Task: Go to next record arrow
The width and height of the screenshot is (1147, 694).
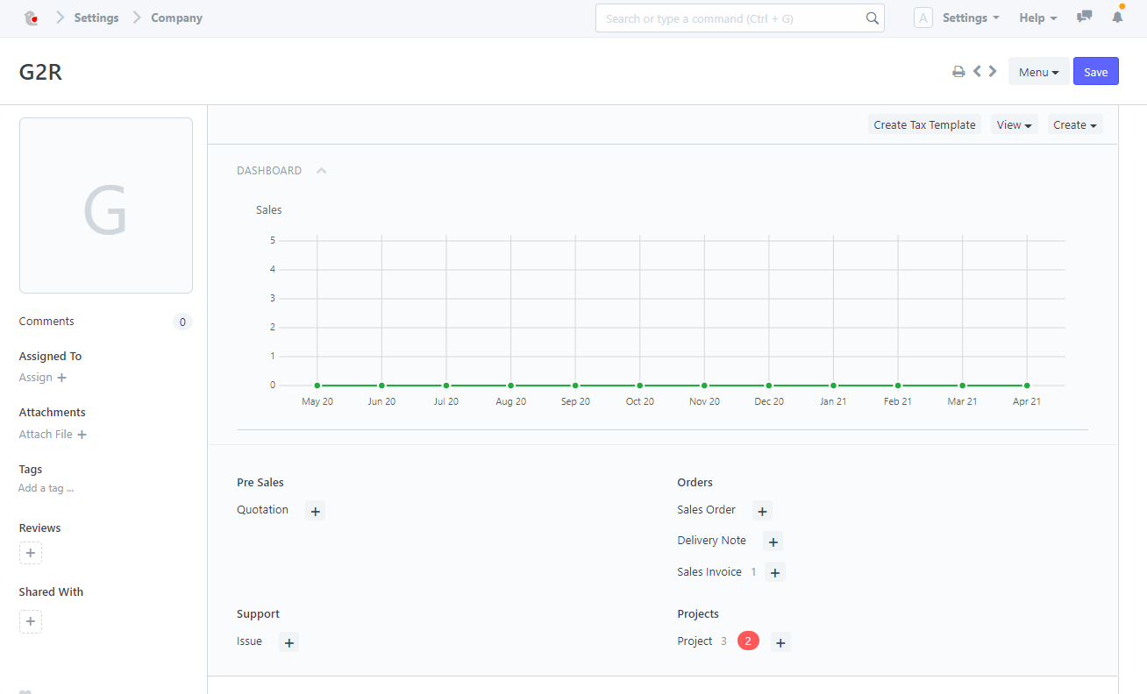Action: [993, 72]
